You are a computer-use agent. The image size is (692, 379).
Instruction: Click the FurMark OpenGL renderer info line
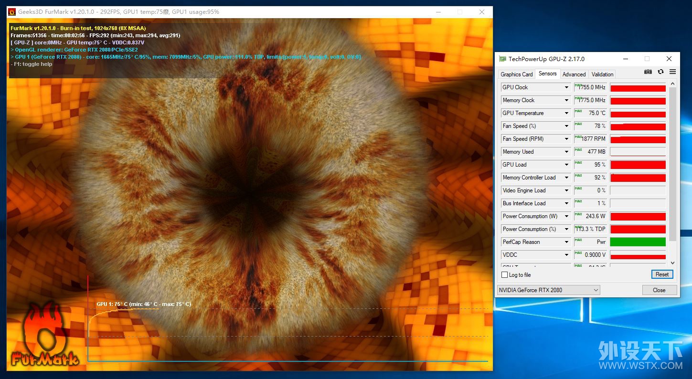point(74,50)
